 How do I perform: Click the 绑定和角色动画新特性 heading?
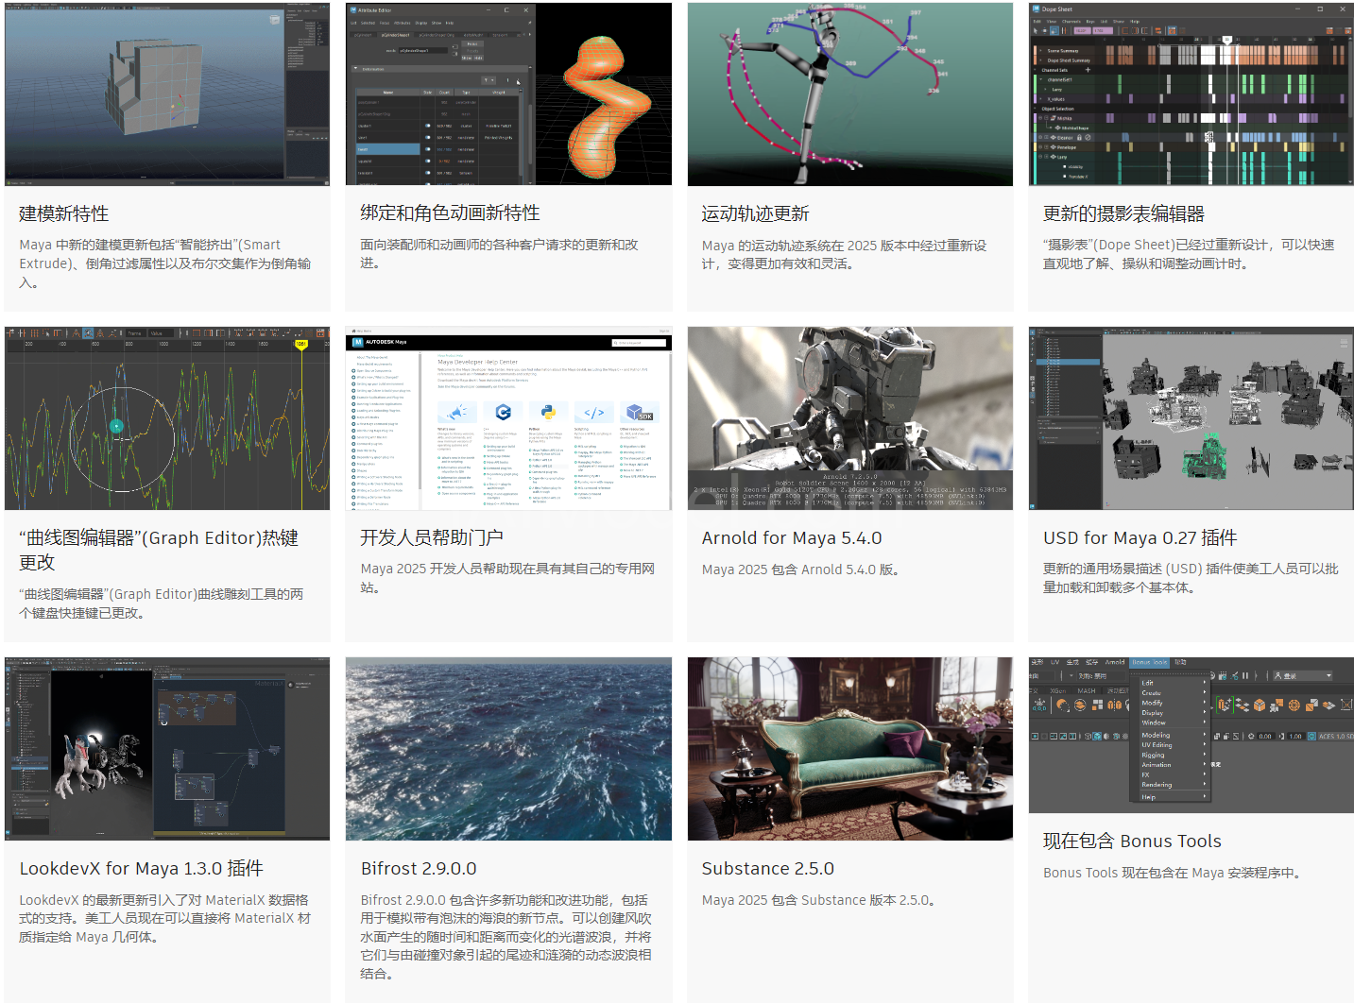pos(450,213)
